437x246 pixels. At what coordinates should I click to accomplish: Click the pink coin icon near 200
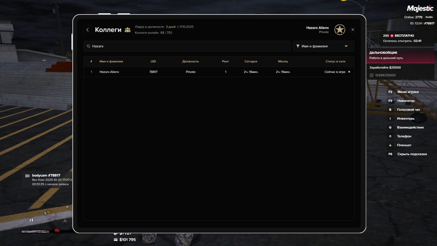392,36
